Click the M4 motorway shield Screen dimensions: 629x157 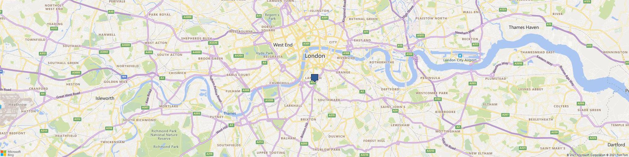coord(125,76)
